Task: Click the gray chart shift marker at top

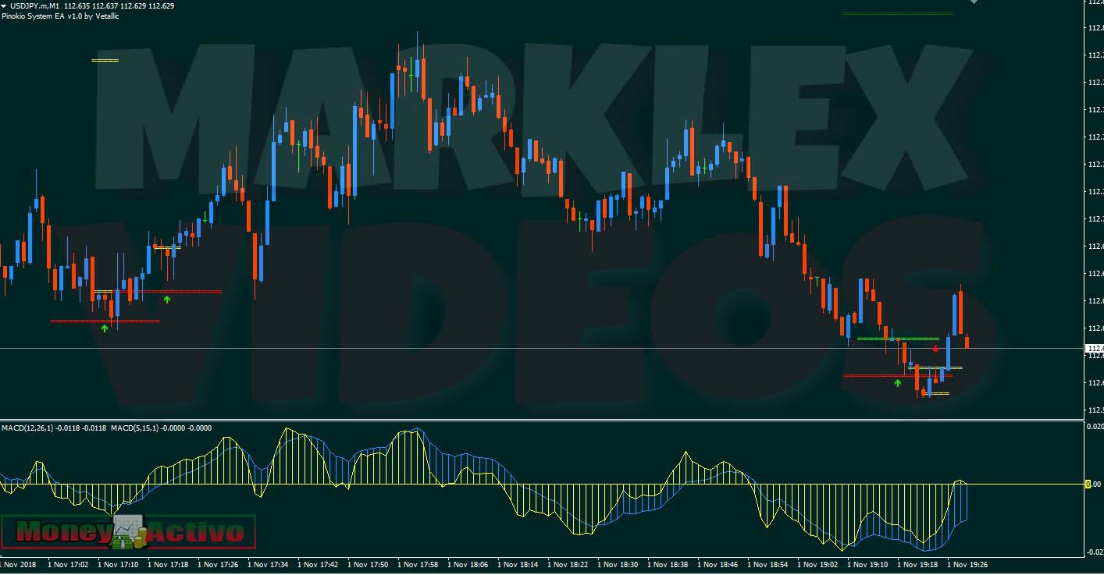Action: (x=974, y=2)
